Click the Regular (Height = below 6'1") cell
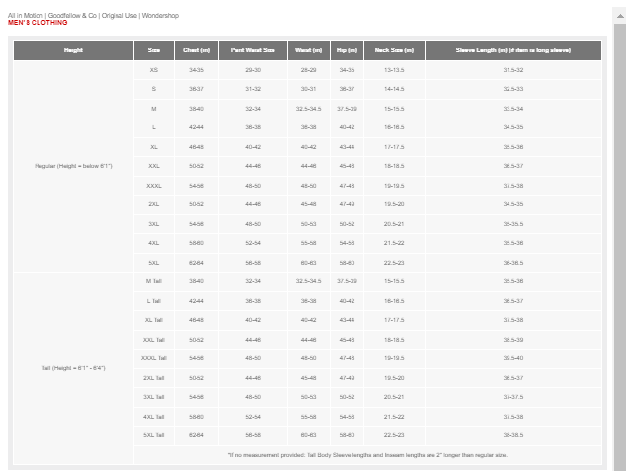Image resolution: width=626 pixels, height=471 pixels. coord(73,166)
